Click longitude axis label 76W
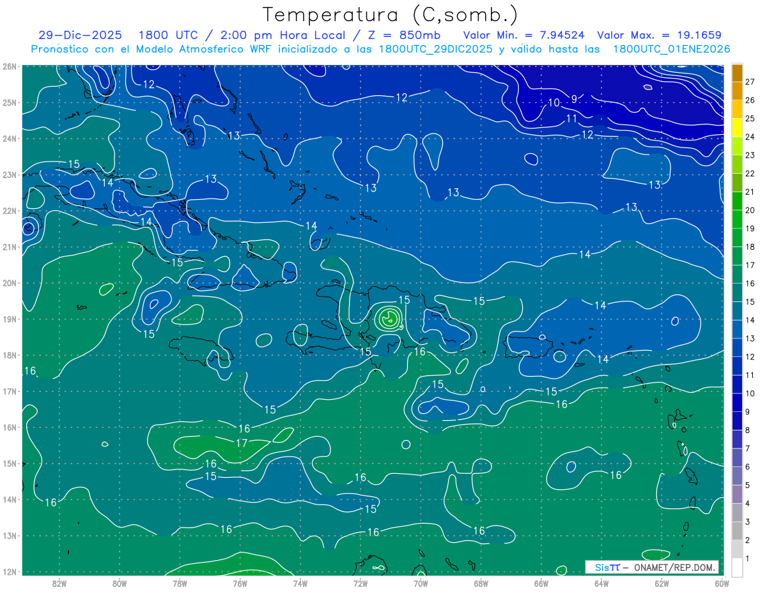Image resolution: width=767 pixels, height=592 pixels. point(240,583)
